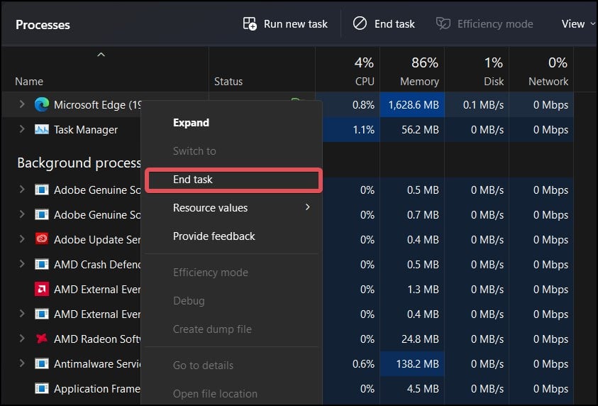Click the 138.2 MB memory value

418,363
